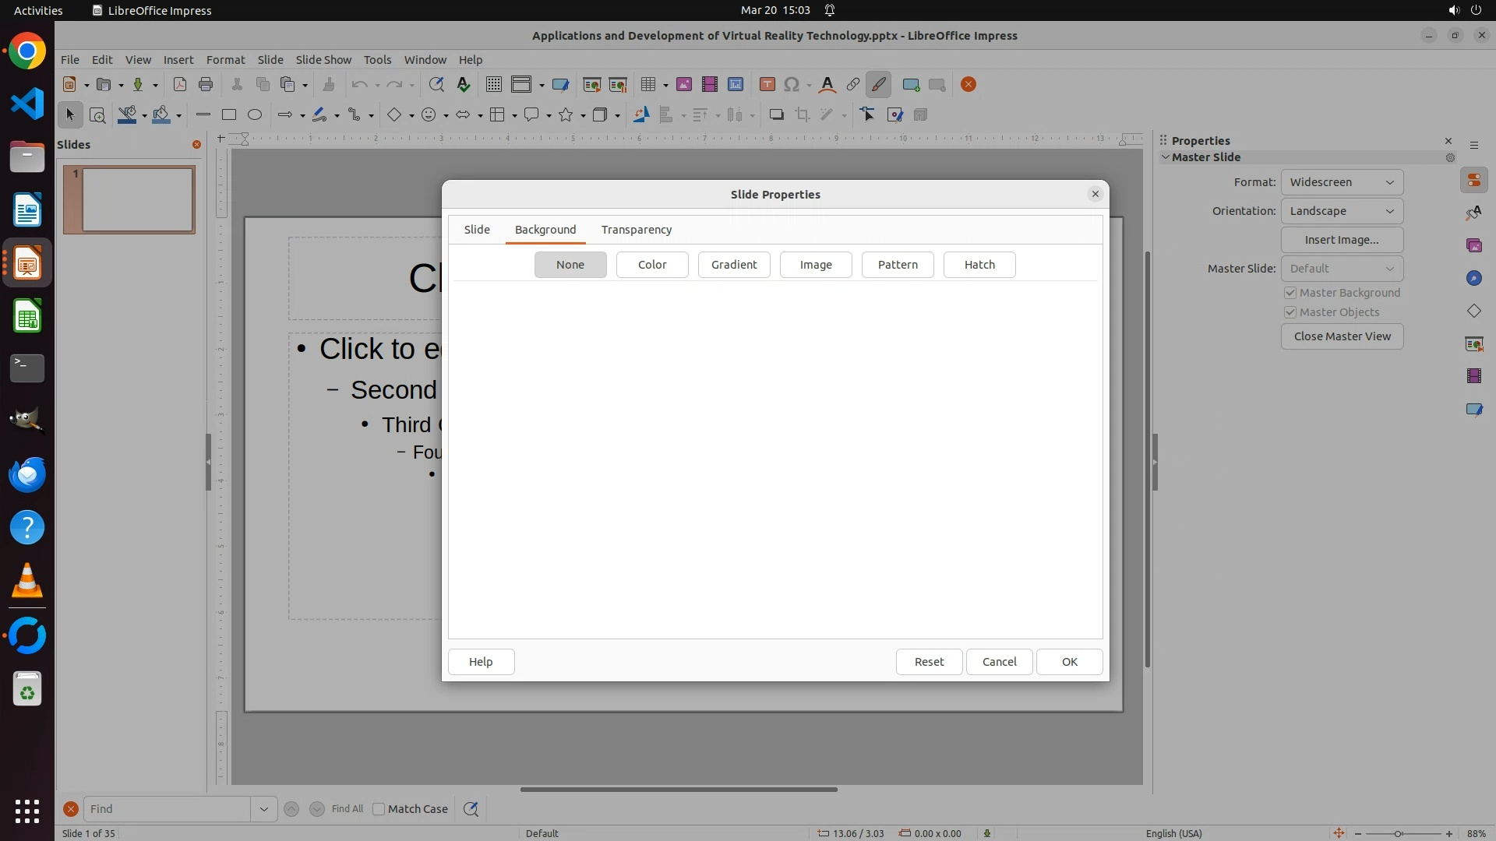1496x841 pixels.
Task: Select the Rectangle shape tool
Action: tap(229, 115)
